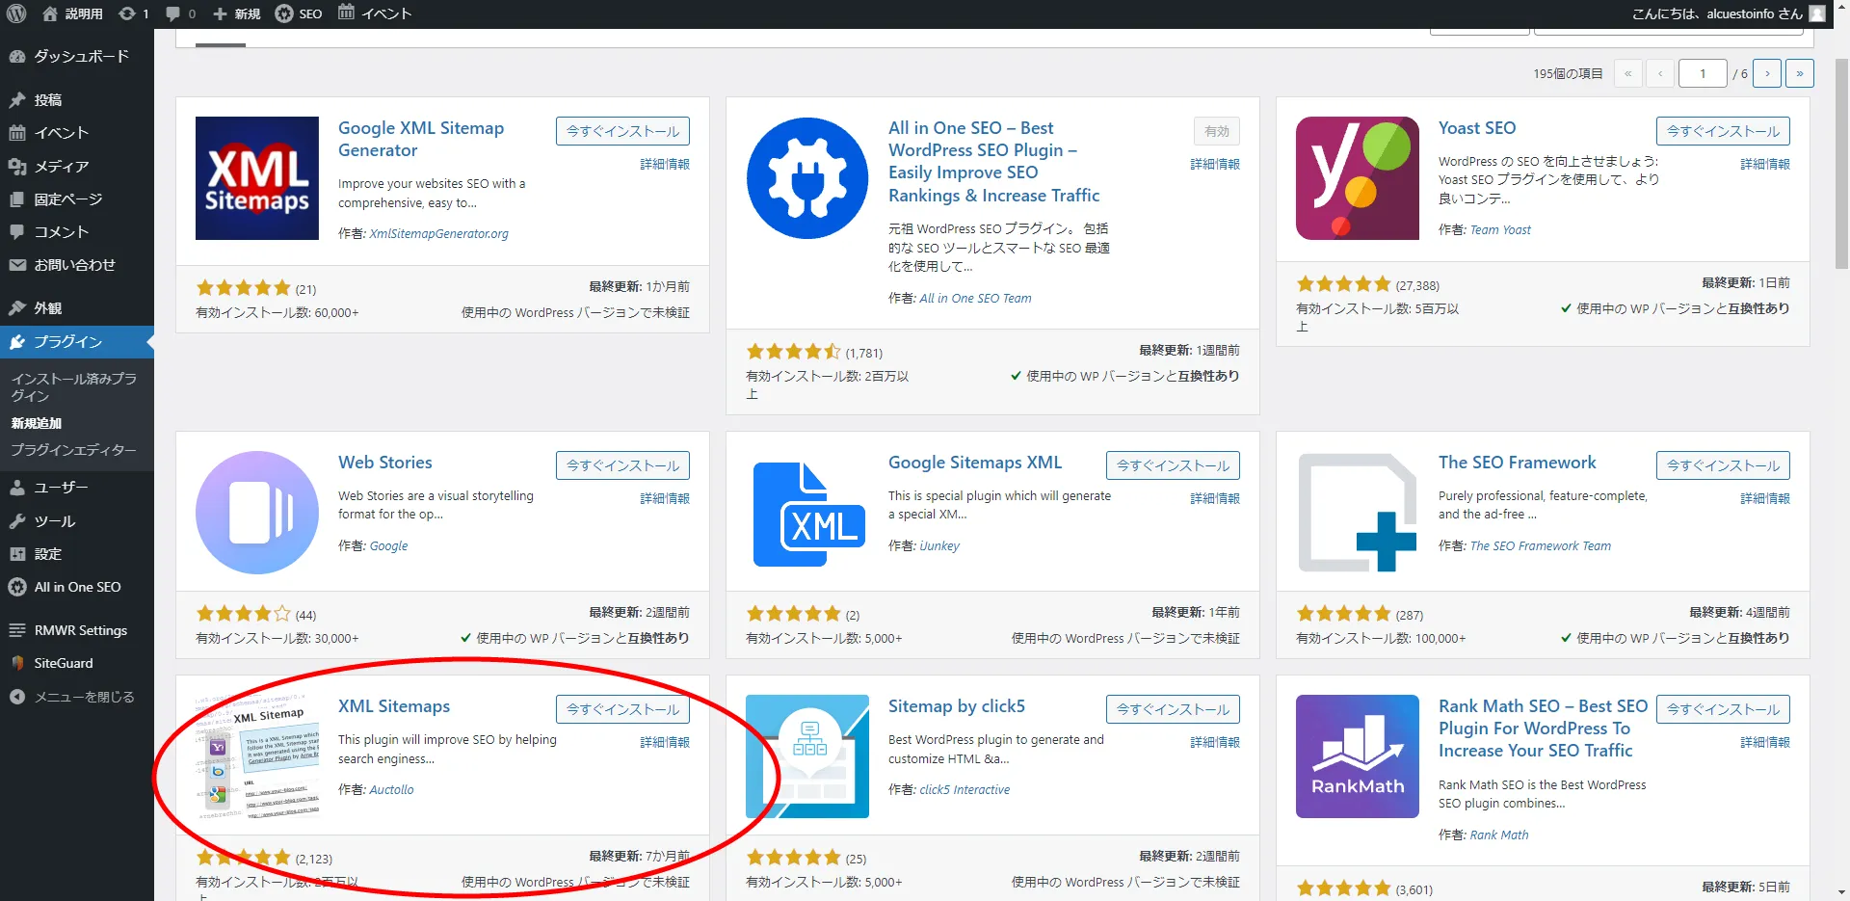
Task: Click the Sitemap by click5 plugin icon
Action: coord(807,756)
